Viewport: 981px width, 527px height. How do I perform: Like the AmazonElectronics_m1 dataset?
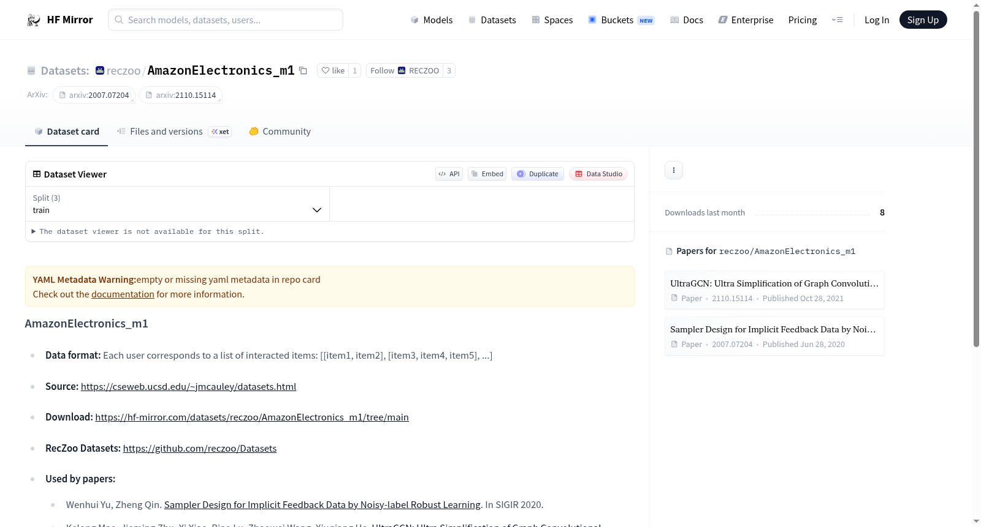point(333,70)
